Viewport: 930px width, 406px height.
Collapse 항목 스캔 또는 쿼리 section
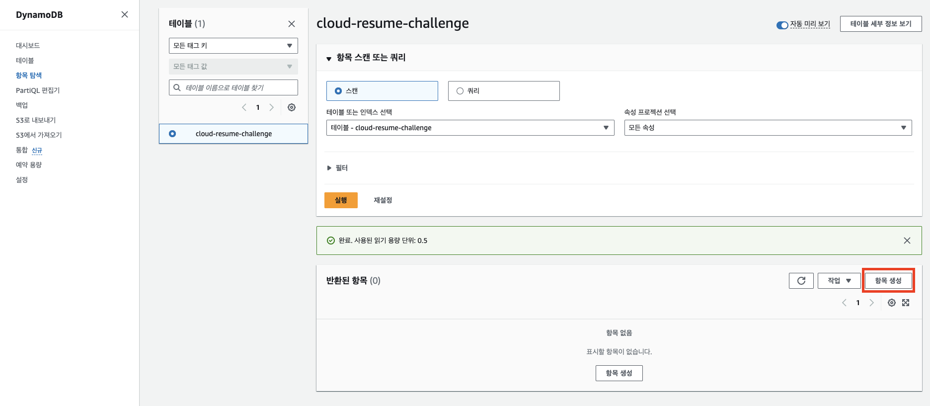pos(328,58)
